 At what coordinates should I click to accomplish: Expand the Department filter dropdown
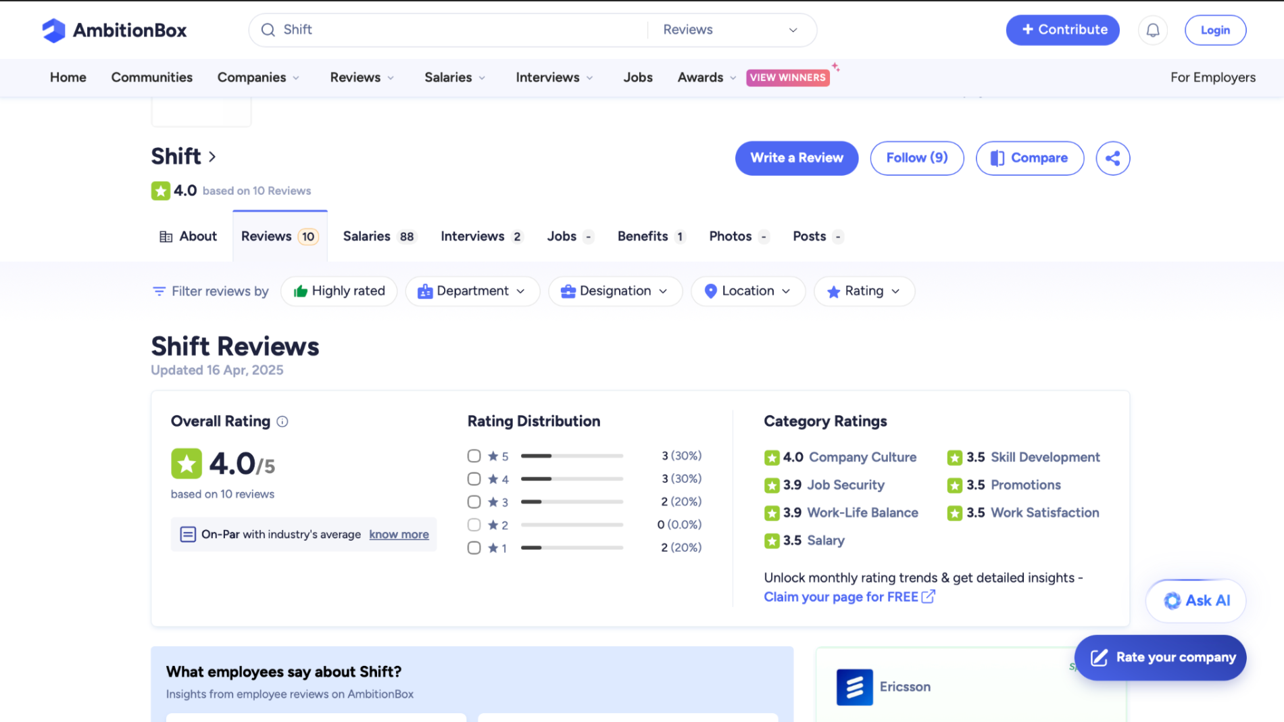pos(472,291)
